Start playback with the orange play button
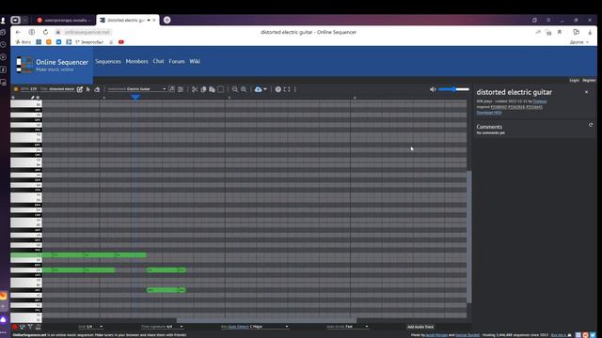 pyautogui.click(x=16, y=89)
